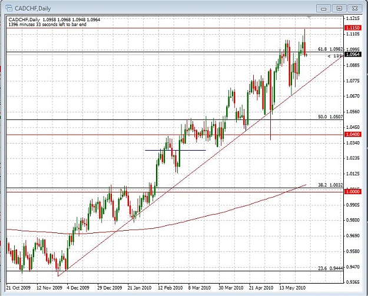The image size is (368, 296).
Task: Click the 8 Mar 2010 date label
Action: 199,288
